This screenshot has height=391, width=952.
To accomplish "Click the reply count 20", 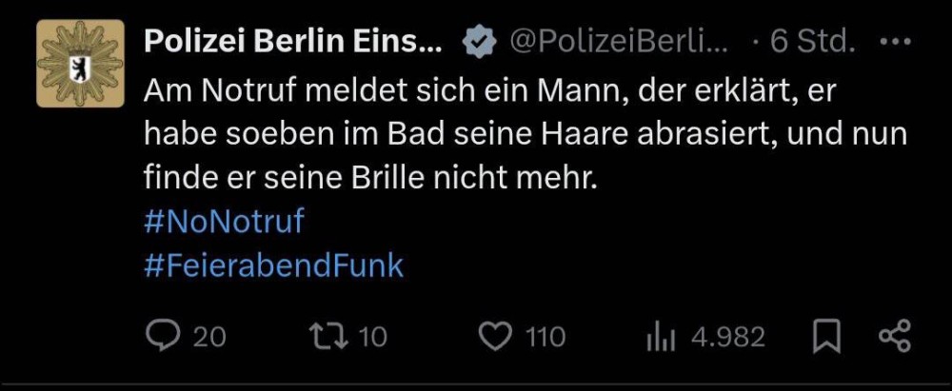I will pyautogui.click(x=209, y=337).
